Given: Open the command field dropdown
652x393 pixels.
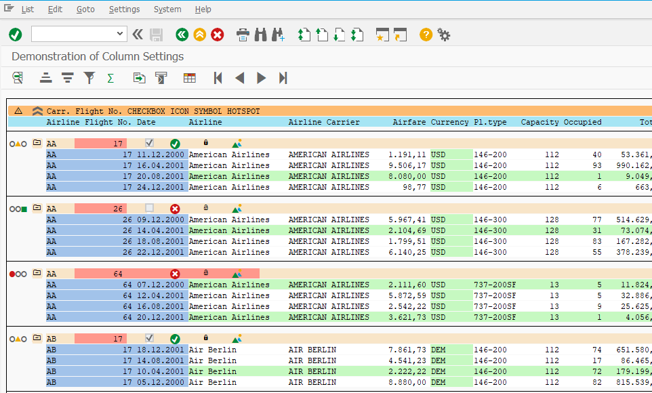Looking at the screenshot, I should tap(120, 34).
